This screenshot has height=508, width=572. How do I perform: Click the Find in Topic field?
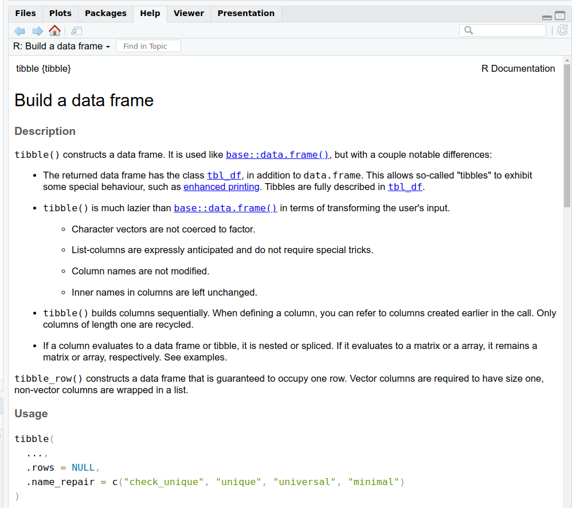pos(148,46)
